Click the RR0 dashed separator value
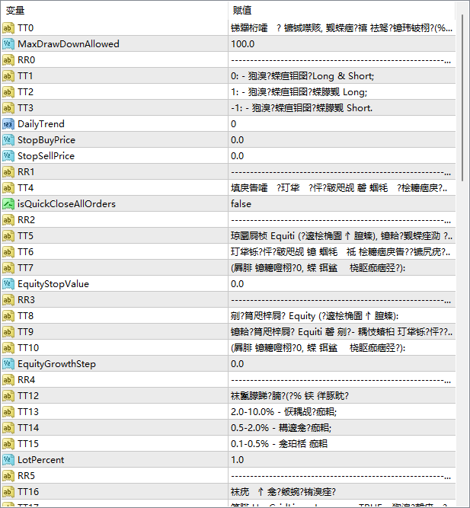This screenshot has height=508, width=470. (341, 61)
